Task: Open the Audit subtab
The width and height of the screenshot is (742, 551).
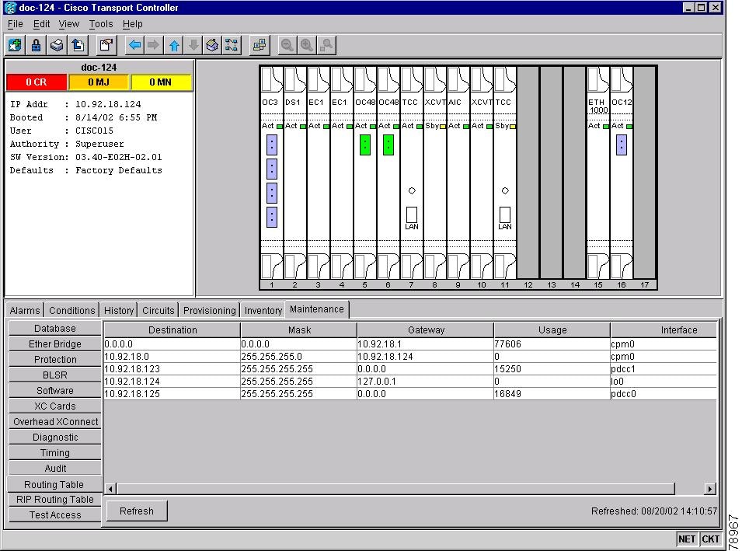Action: pyautogui.click(x=55, y=469)
